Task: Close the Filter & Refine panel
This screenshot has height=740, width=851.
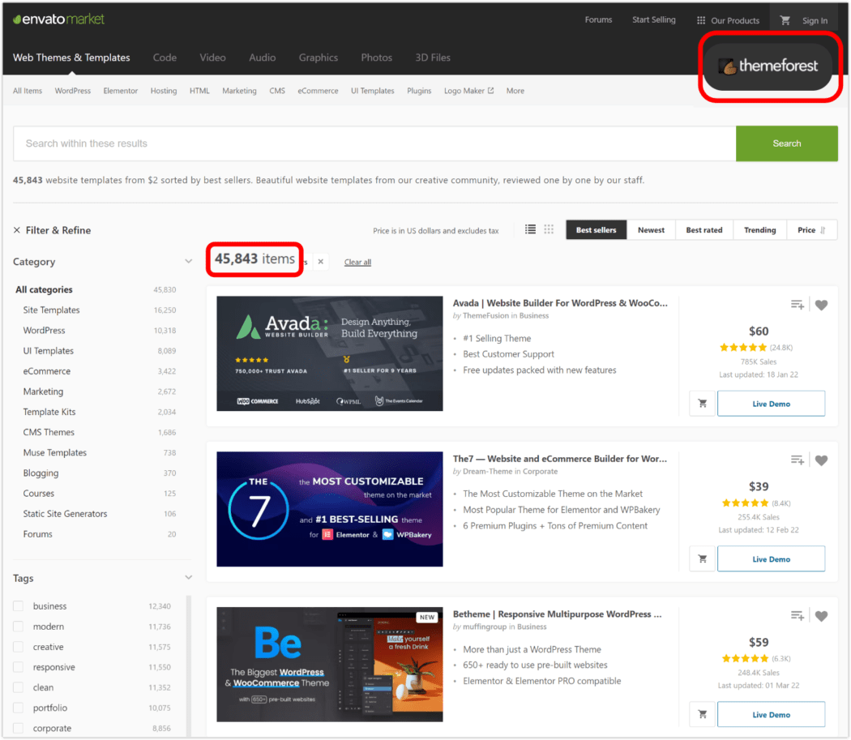Action: [x=17, y=230]
